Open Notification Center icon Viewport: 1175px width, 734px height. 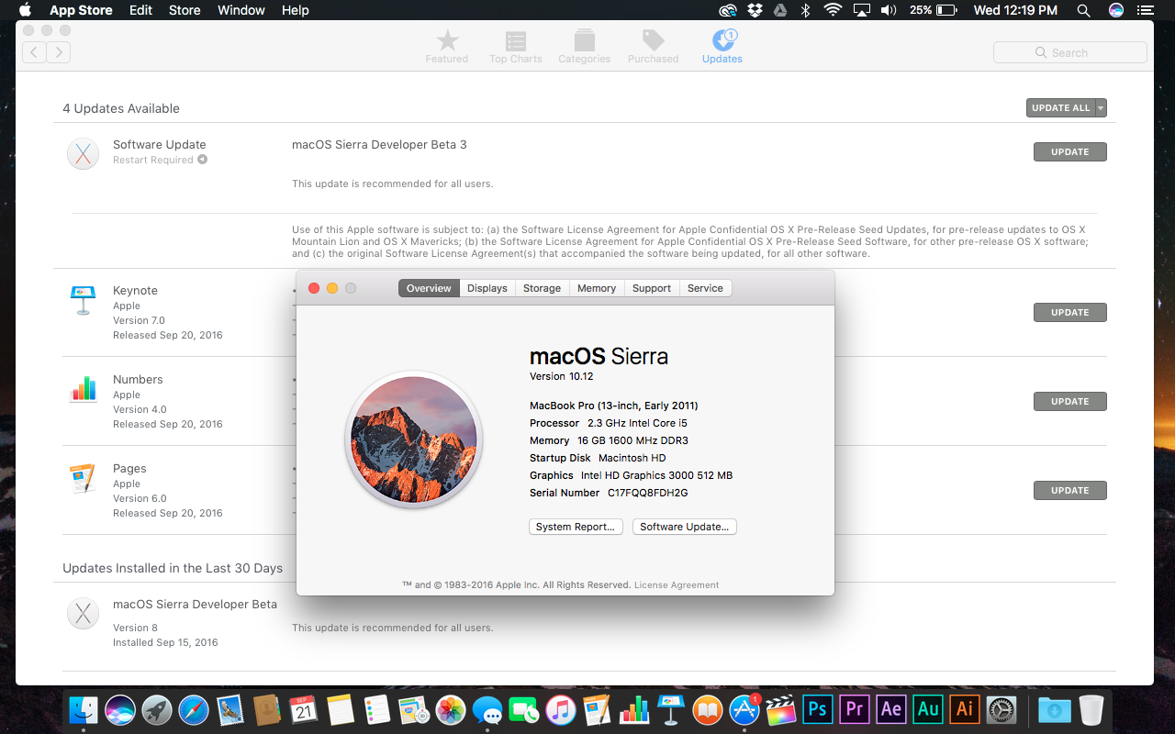[x=1144, y=10]
